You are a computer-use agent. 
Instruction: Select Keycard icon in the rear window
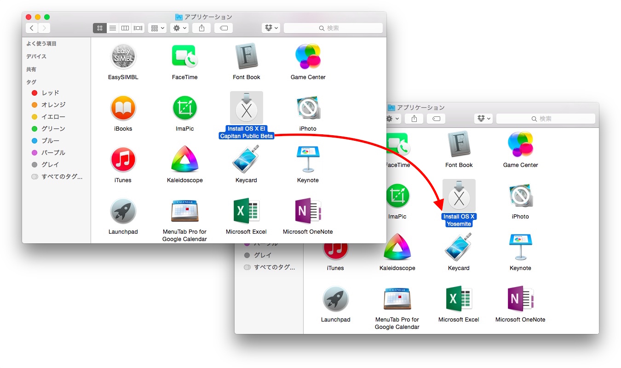[x=459, y=247]
